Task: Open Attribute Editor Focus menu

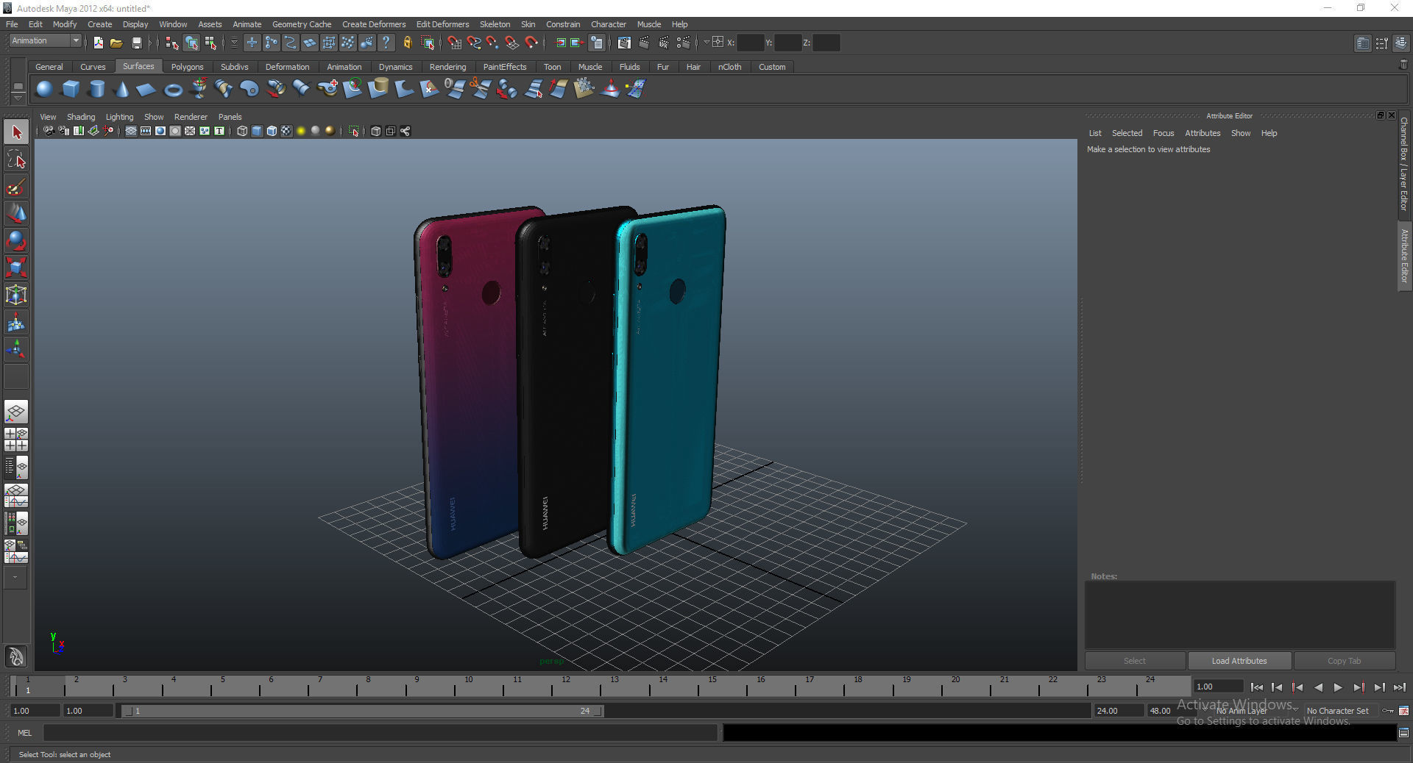Action: click(1163, 133)
